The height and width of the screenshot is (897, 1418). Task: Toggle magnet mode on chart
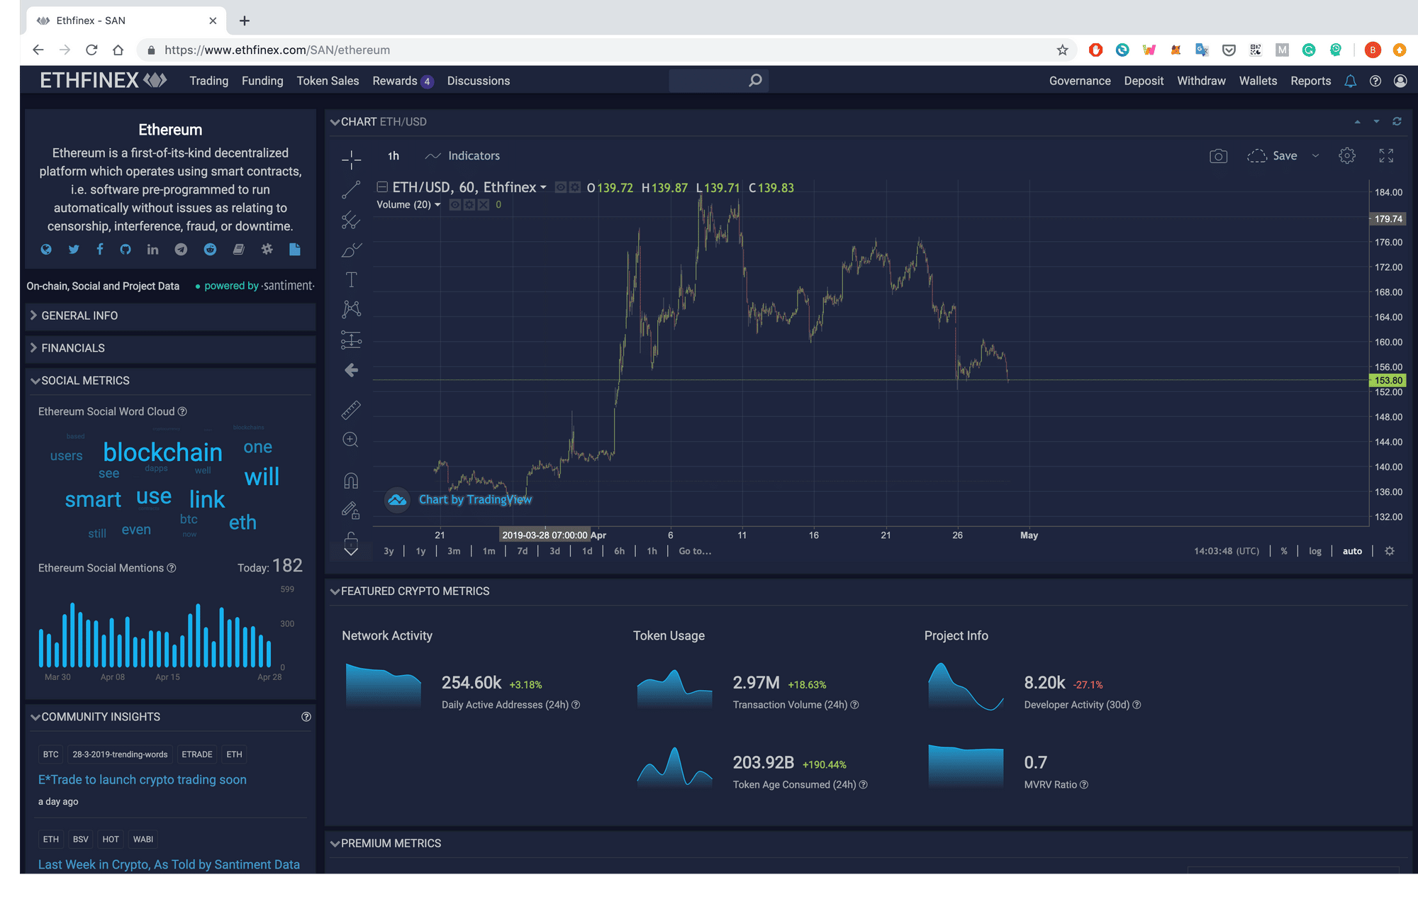351,481
